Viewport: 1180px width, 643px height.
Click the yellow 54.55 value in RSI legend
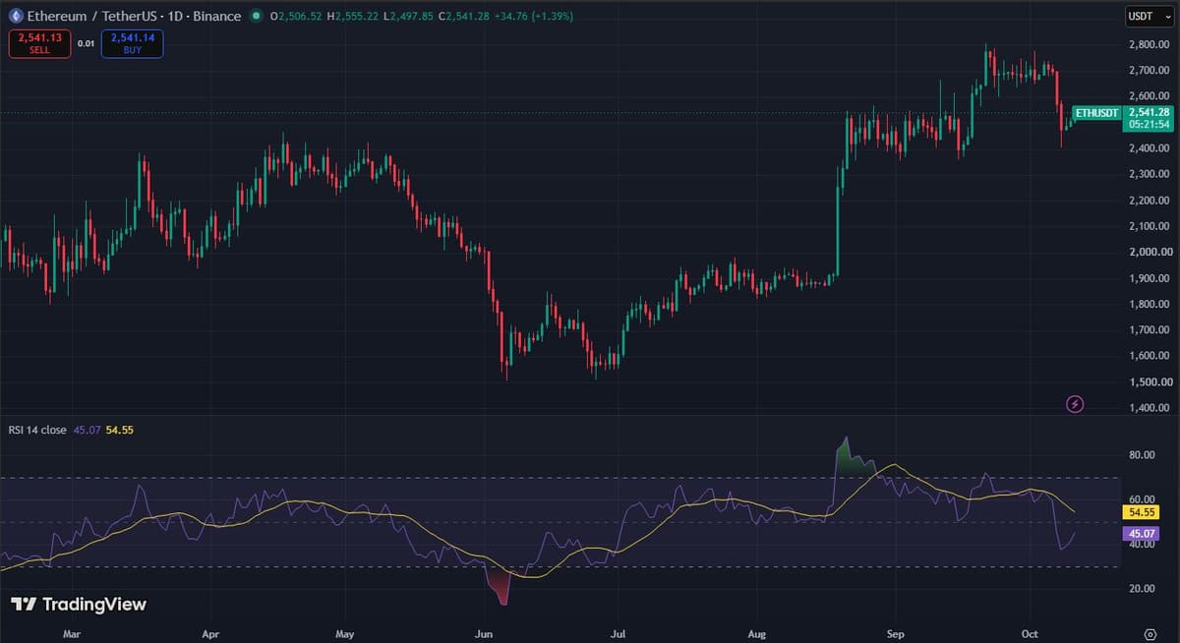[119, 430]
